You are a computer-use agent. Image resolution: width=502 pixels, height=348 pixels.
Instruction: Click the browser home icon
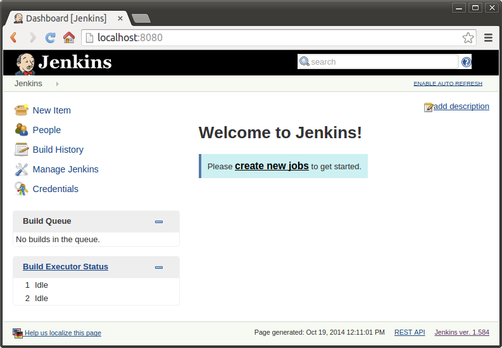coord(69,37)
